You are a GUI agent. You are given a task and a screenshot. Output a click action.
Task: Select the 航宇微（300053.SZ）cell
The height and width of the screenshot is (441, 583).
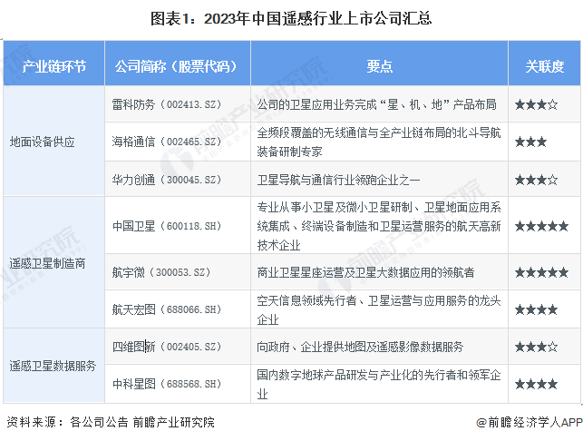(178, 272)
